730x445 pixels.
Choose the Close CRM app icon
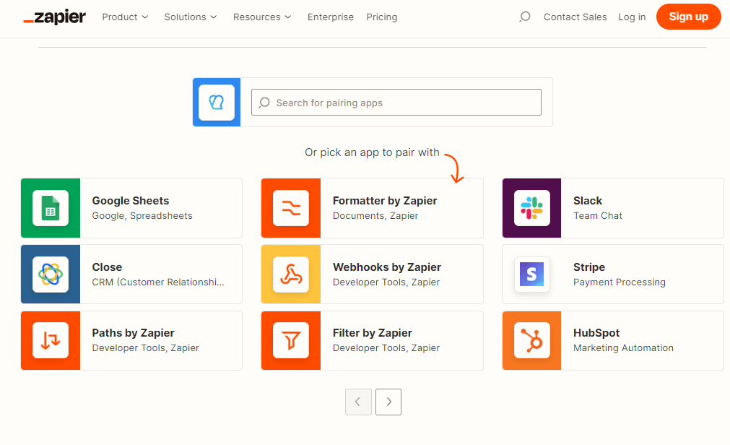pyautogui.click(x=51, y=275)
